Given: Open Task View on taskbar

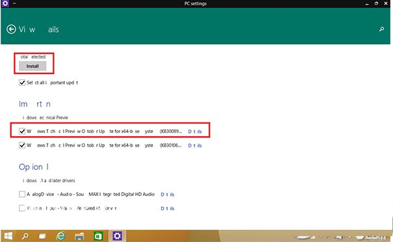Looking at the screenshot, I should pyautogui.click(x=43, y=236).
